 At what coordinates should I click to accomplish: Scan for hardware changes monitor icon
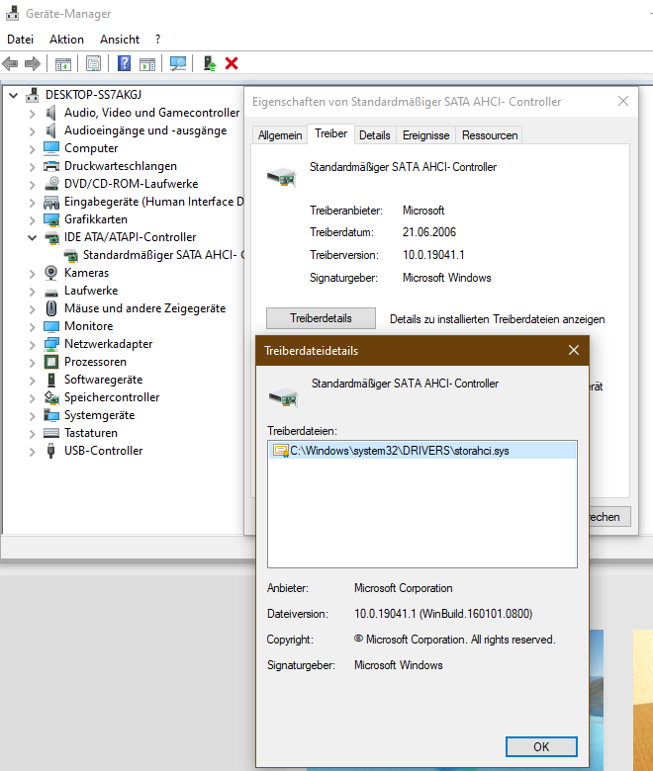pyautogui.click(x=178, y=63)
